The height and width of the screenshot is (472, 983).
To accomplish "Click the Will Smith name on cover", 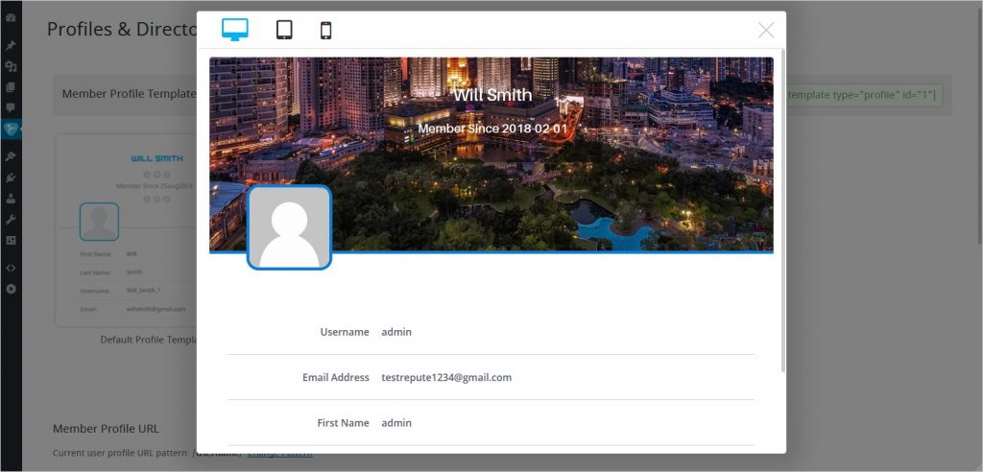I will tap(492, 95).
